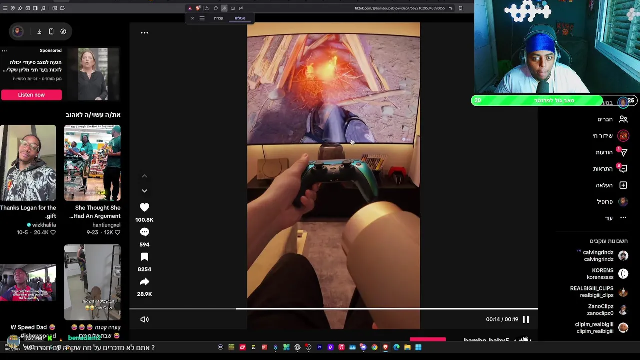Go to previous video with up chevron

point(144,176)
